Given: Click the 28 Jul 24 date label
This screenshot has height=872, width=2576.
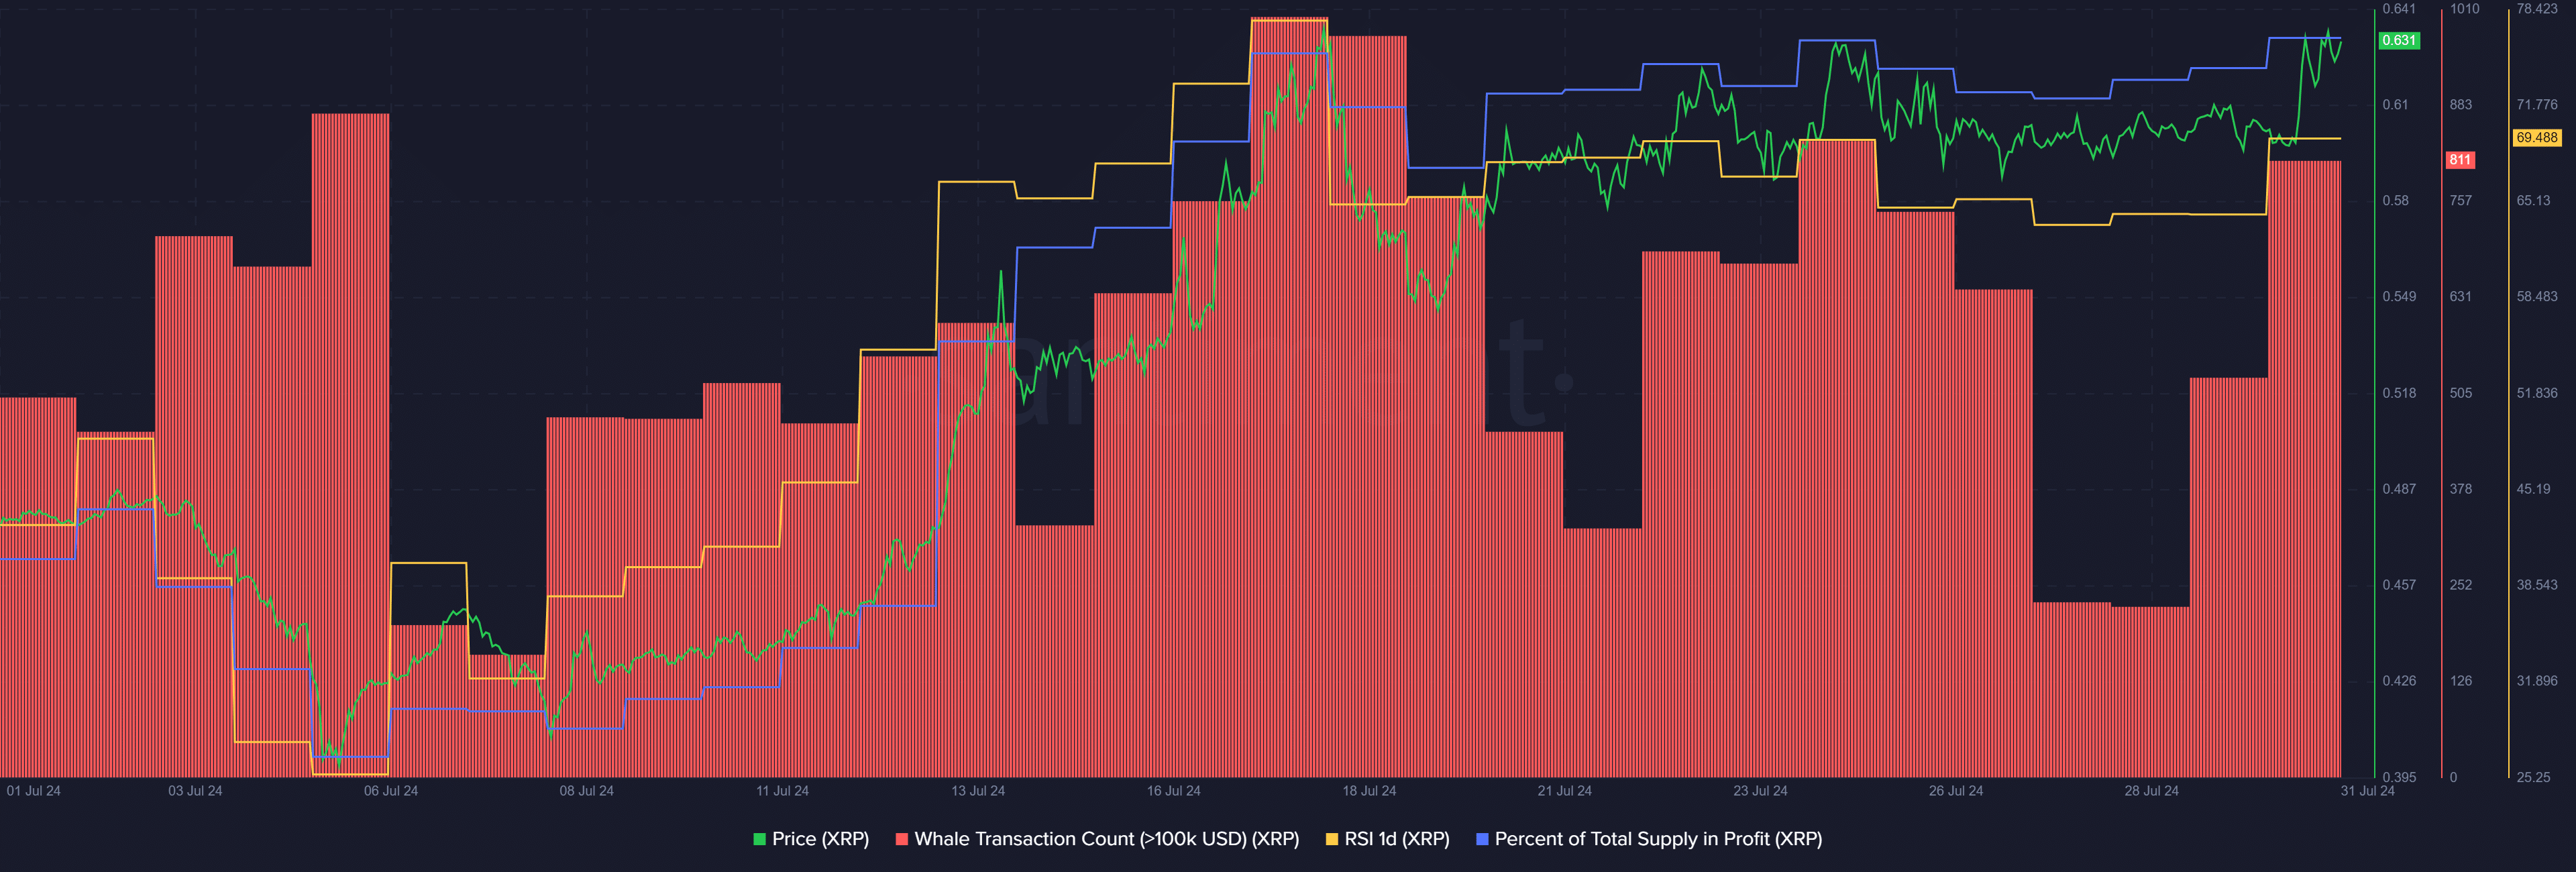Looking at the screenshot, I should click(x=2152, y=791).
